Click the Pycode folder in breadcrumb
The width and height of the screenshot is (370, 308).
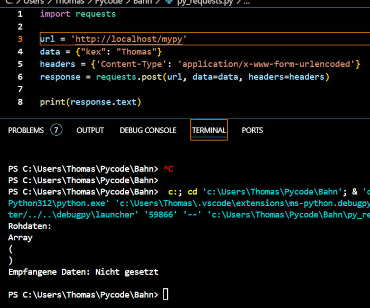click(x=108, y=2)
